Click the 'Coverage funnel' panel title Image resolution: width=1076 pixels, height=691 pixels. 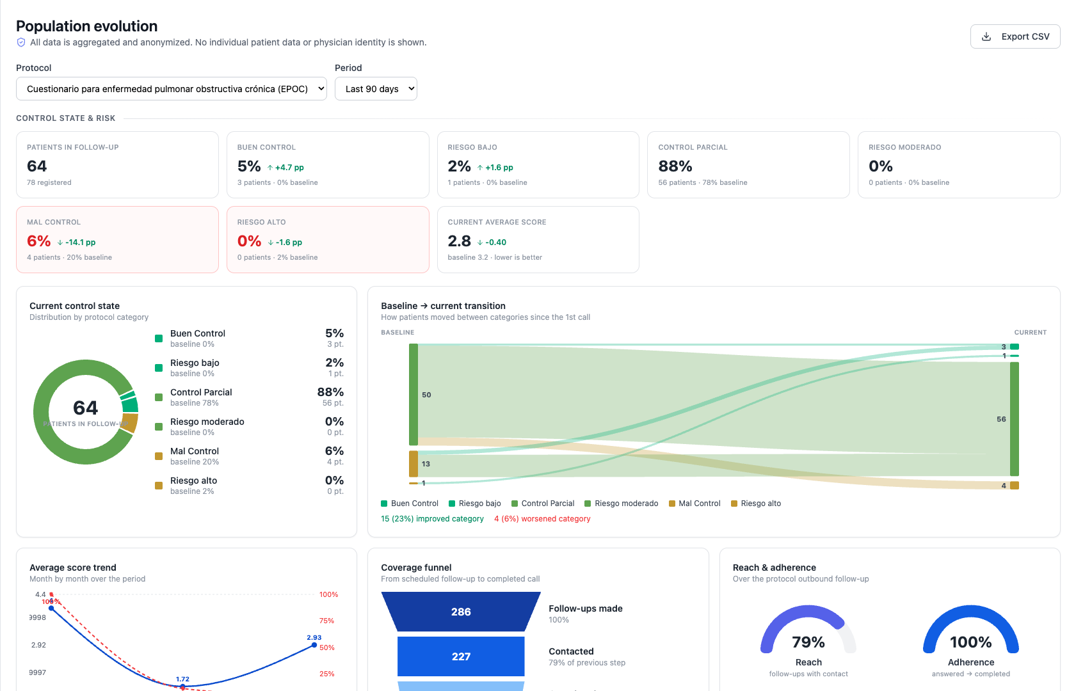click(x=416, y=568)
